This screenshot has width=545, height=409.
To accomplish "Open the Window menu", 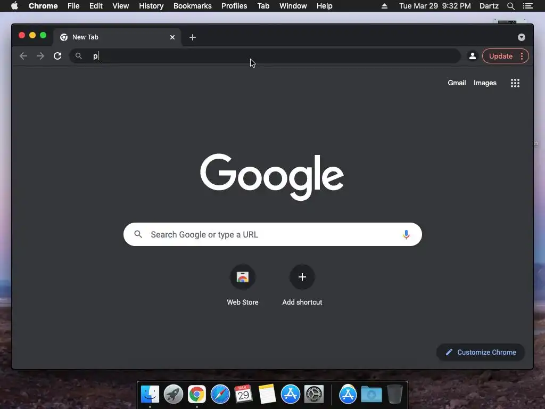I will pos(293,6).
